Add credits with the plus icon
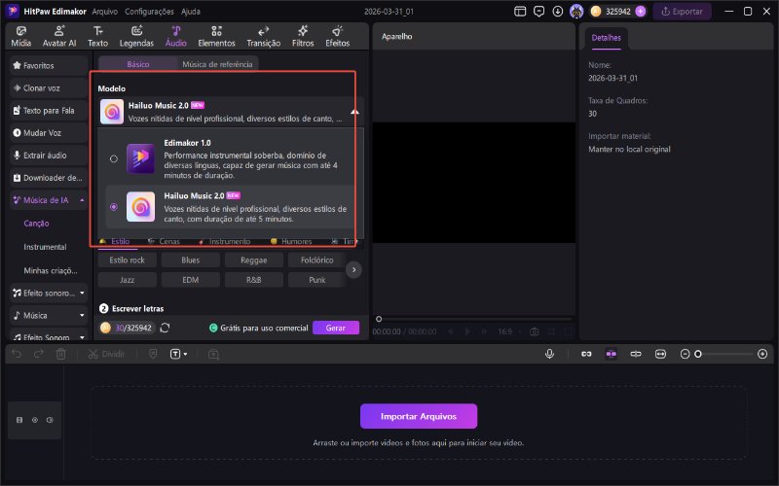The width and height of the screenshot is (779, 486). pyautogui.click(x=640, y=12)
